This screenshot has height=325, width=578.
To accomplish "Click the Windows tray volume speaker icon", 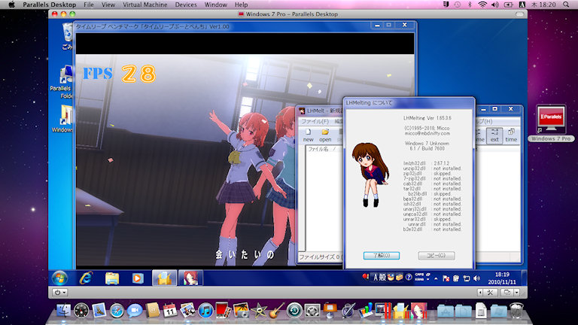I will click(x=476, y=278).
